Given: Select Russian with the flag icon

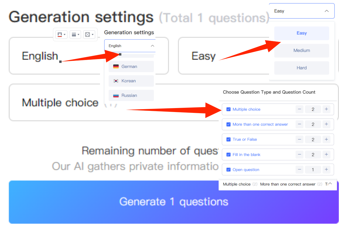Looking at the screenshot, I should (x=131, y=95).
